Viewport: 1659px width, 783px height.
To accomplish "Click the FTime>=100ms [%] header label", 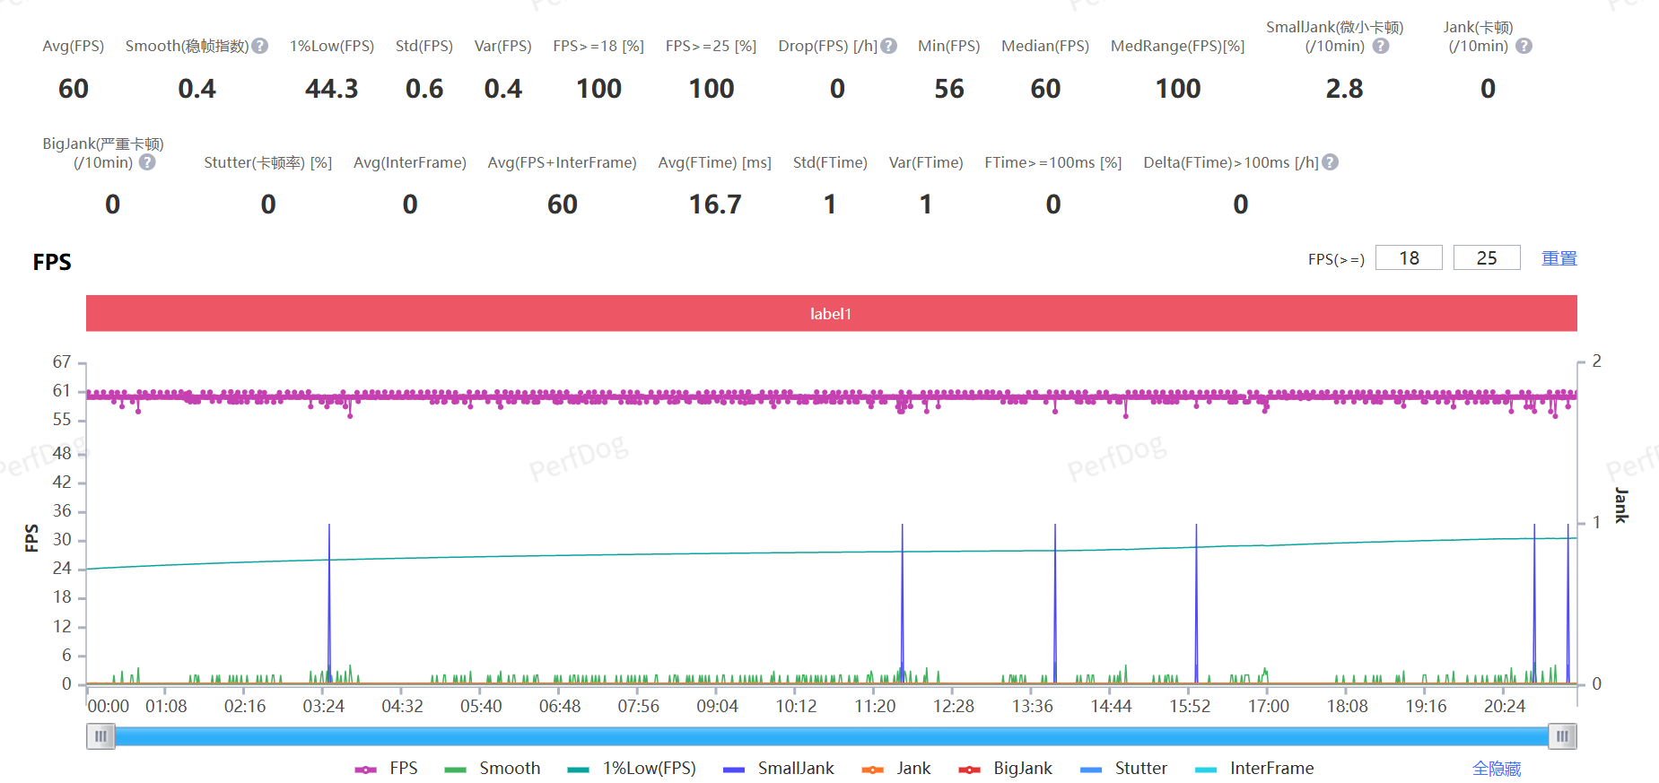I will (x=1053, y=162).
